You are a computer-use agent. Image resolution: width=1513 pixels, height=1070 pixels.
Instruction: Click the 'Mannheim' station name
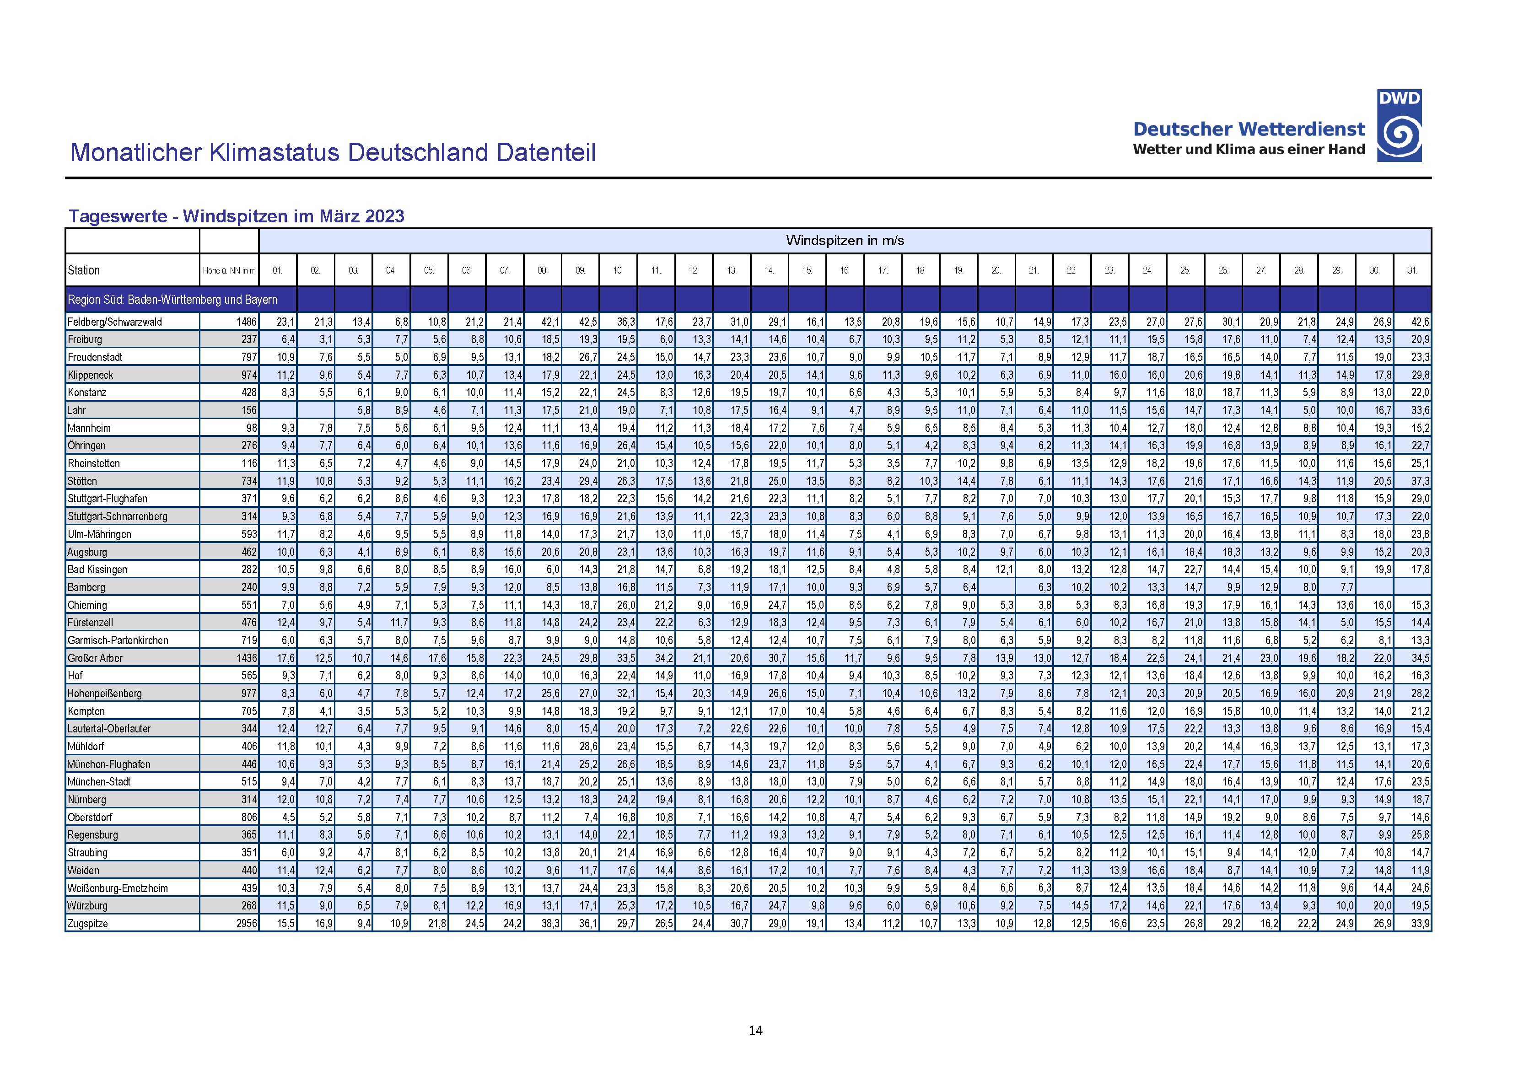tap(89, 428)
